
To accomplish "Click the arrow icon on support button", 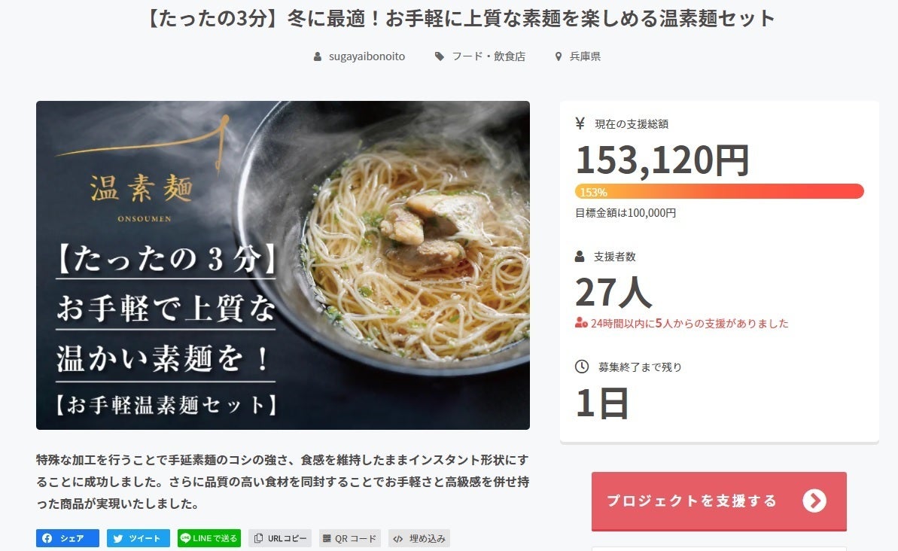I will click(814, 501).
